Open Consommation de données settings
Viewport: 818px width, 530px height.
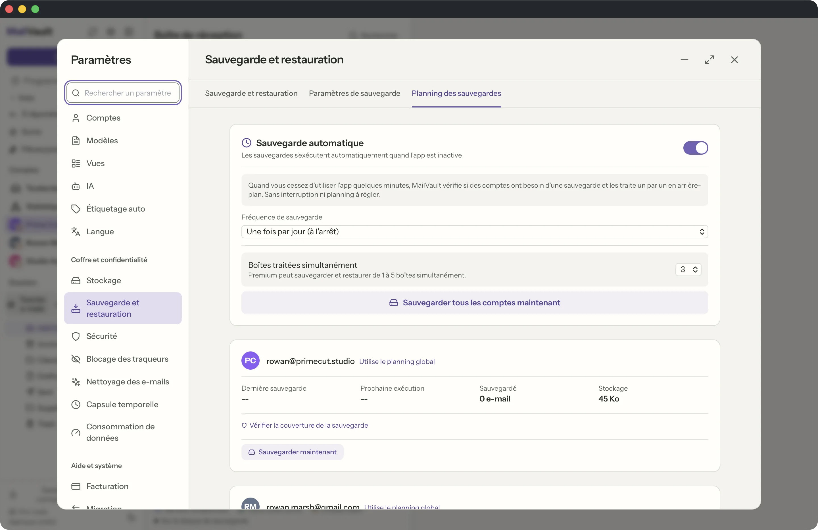(123, 432)
